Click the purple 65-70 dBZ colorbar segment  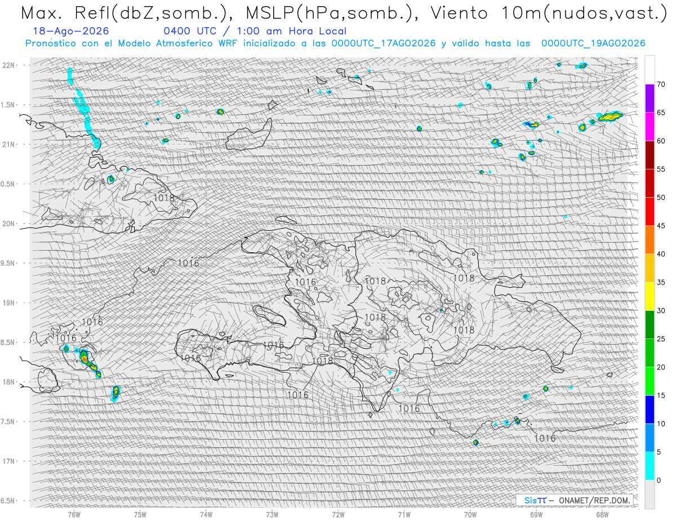650,99
